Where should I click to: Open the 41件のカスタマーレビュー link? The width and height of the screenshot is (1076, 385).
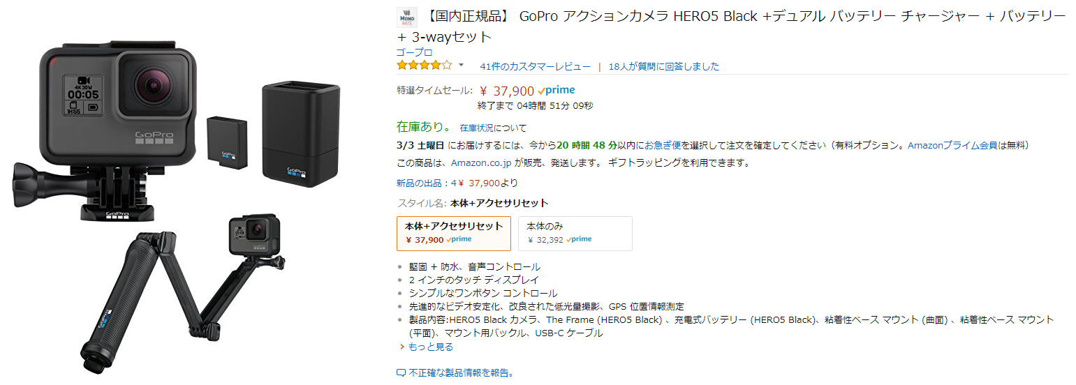535,67
